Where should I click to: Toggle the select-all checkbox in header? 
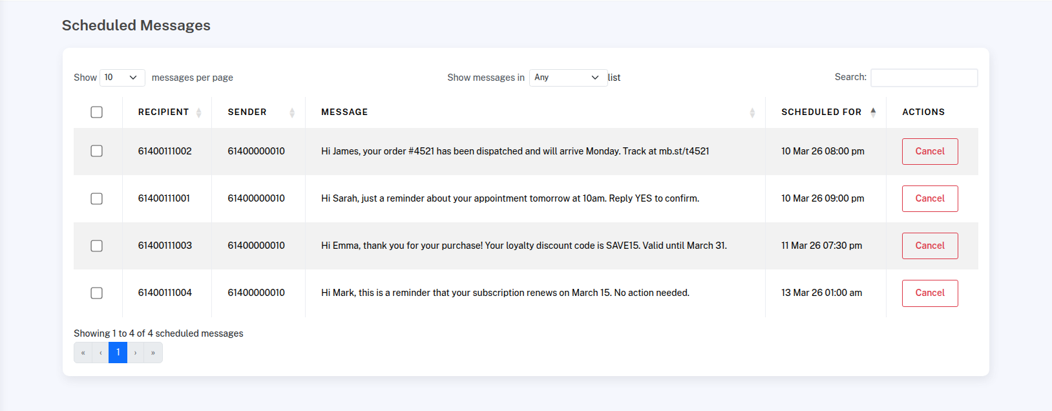[97, 112]
